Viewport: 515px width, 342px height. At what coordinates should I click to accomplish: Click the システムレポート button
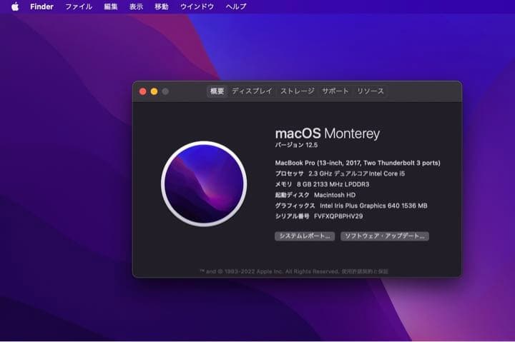pos(305,236)
